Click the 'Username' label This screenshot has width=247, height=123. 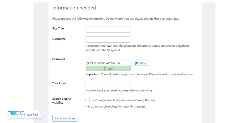[x=59, y=39]
